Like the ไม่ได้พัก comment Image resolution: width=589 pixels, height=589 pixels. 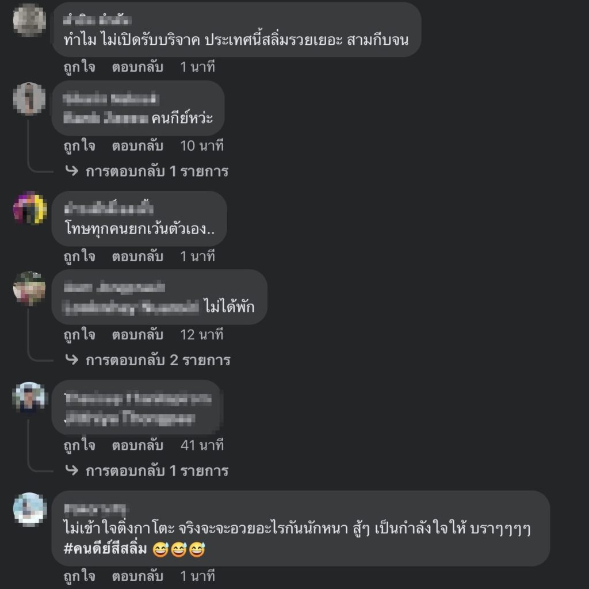coord(79,335)
